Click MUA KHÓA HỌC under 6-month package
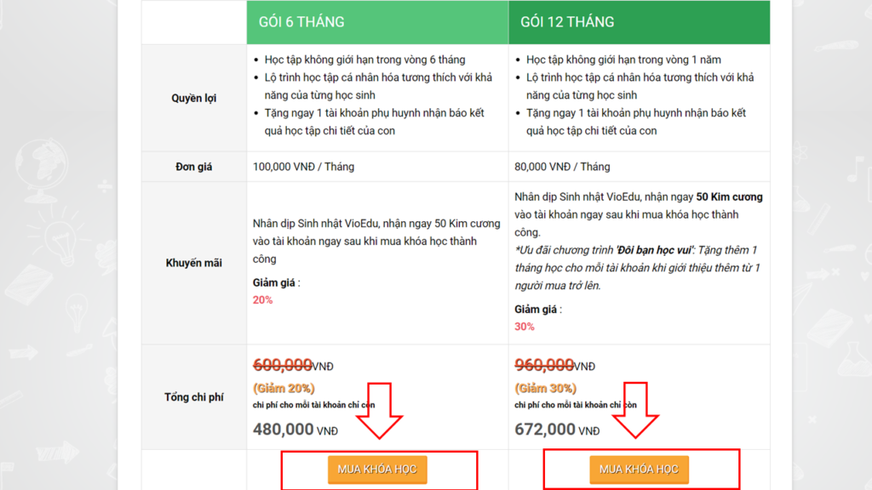The width and height of the screenshot is (872, 490). coord(377,470)
